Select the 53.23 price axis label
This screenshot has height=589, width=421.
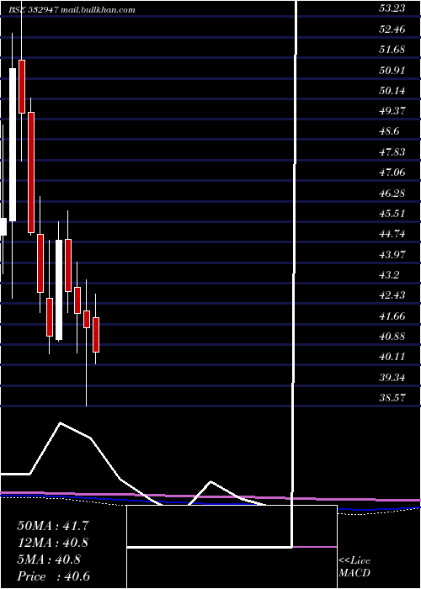(392, 8)
